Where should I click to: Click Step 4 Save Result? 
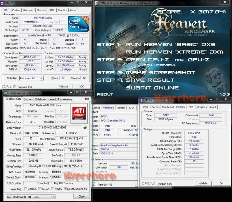[x=136, y=80]
